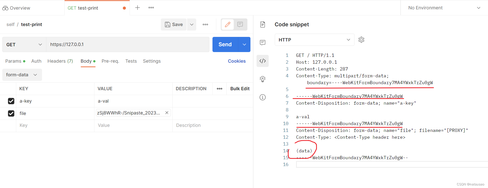Screen dimensions: 488x188
Task: Click the empty code line 16
Action: click(x=392, y=164)
